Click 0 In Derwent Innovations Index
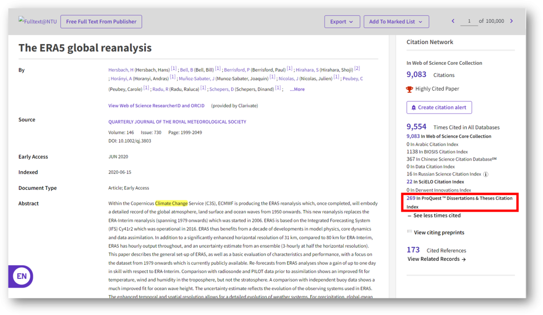The image size is (543, 315). [x=439, y=190]
